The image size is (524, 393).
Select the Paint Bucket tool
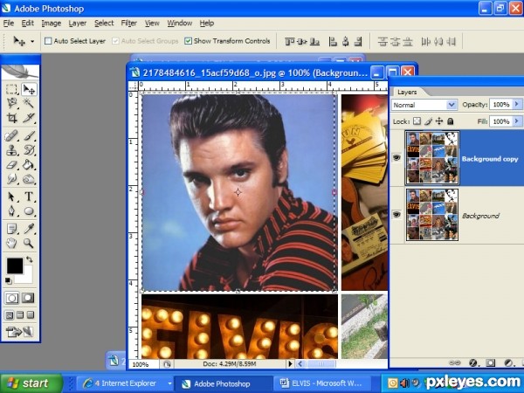29,165
